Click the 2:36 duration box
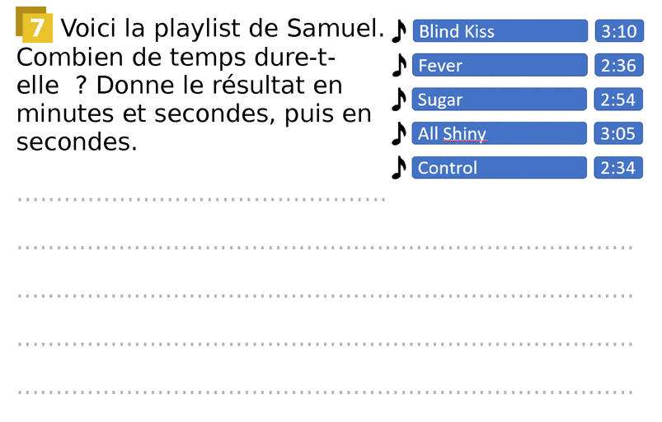Viewport: 662px width, 422px height. [618, 65]
